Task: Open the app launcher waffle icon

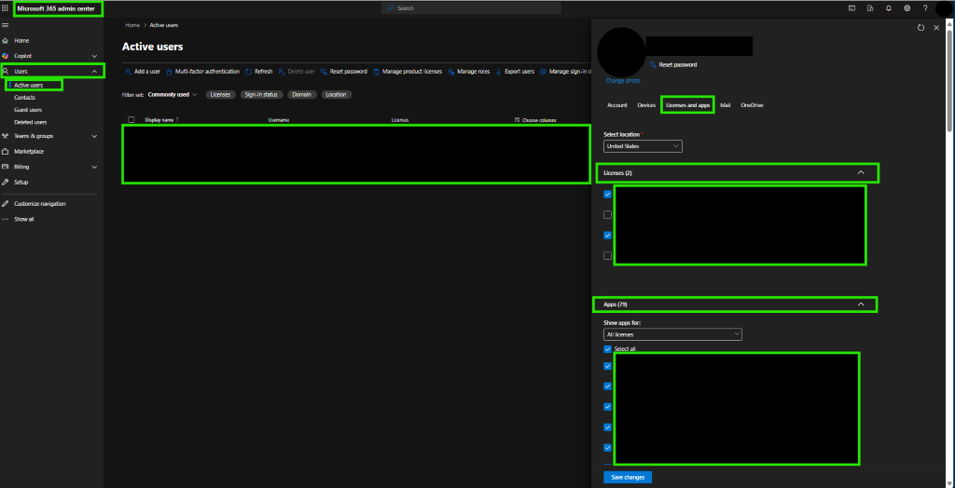Action: pyautogui.click(x=6, y=8)
